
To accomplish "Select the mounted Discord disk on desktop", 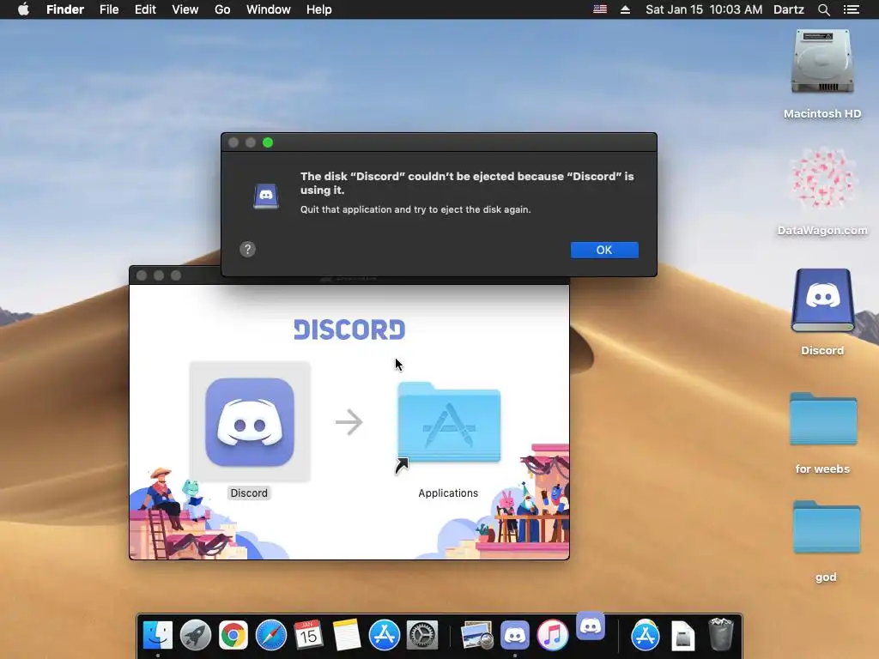I will click(822, 301).
